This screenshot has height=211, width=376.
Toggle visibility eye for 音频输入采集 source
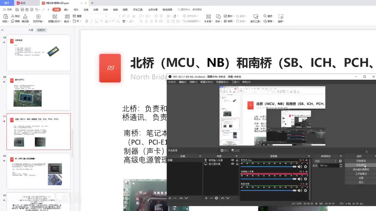point(233,160)
